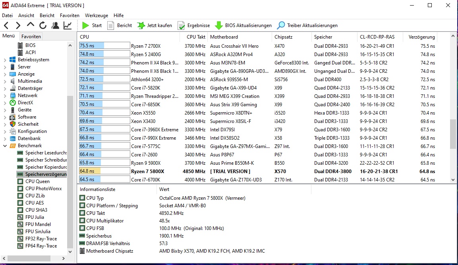Open the CPU AES benchmark icon
Viewport: 458px width, 265px height.
(20, 203)
